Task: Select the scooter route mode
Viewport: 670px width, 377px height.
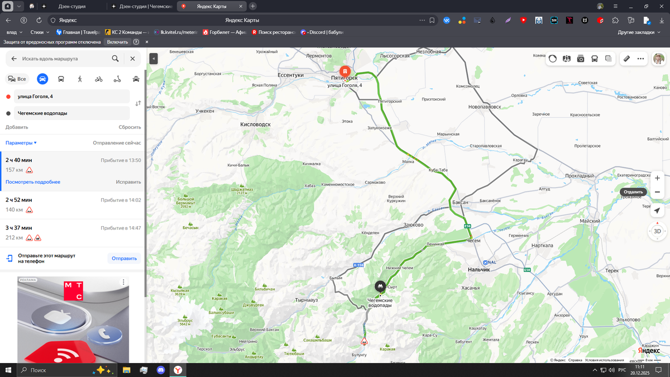Action: tap(117, 79)
